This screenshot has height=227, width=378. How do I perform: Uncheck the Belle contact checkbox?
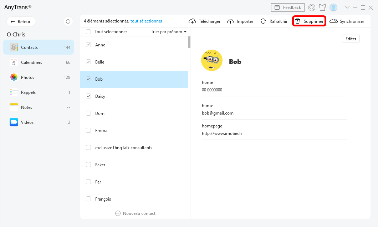(88, 62)
